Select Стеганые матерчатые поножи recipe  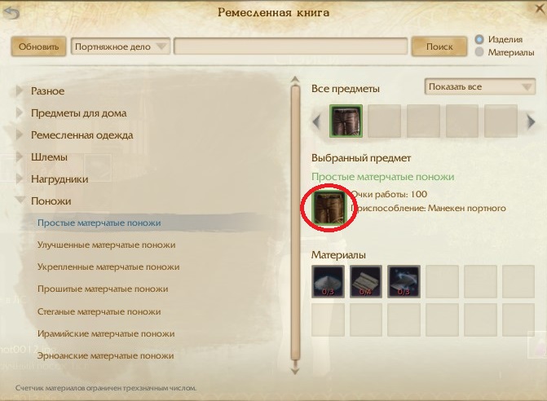point(99,311)
